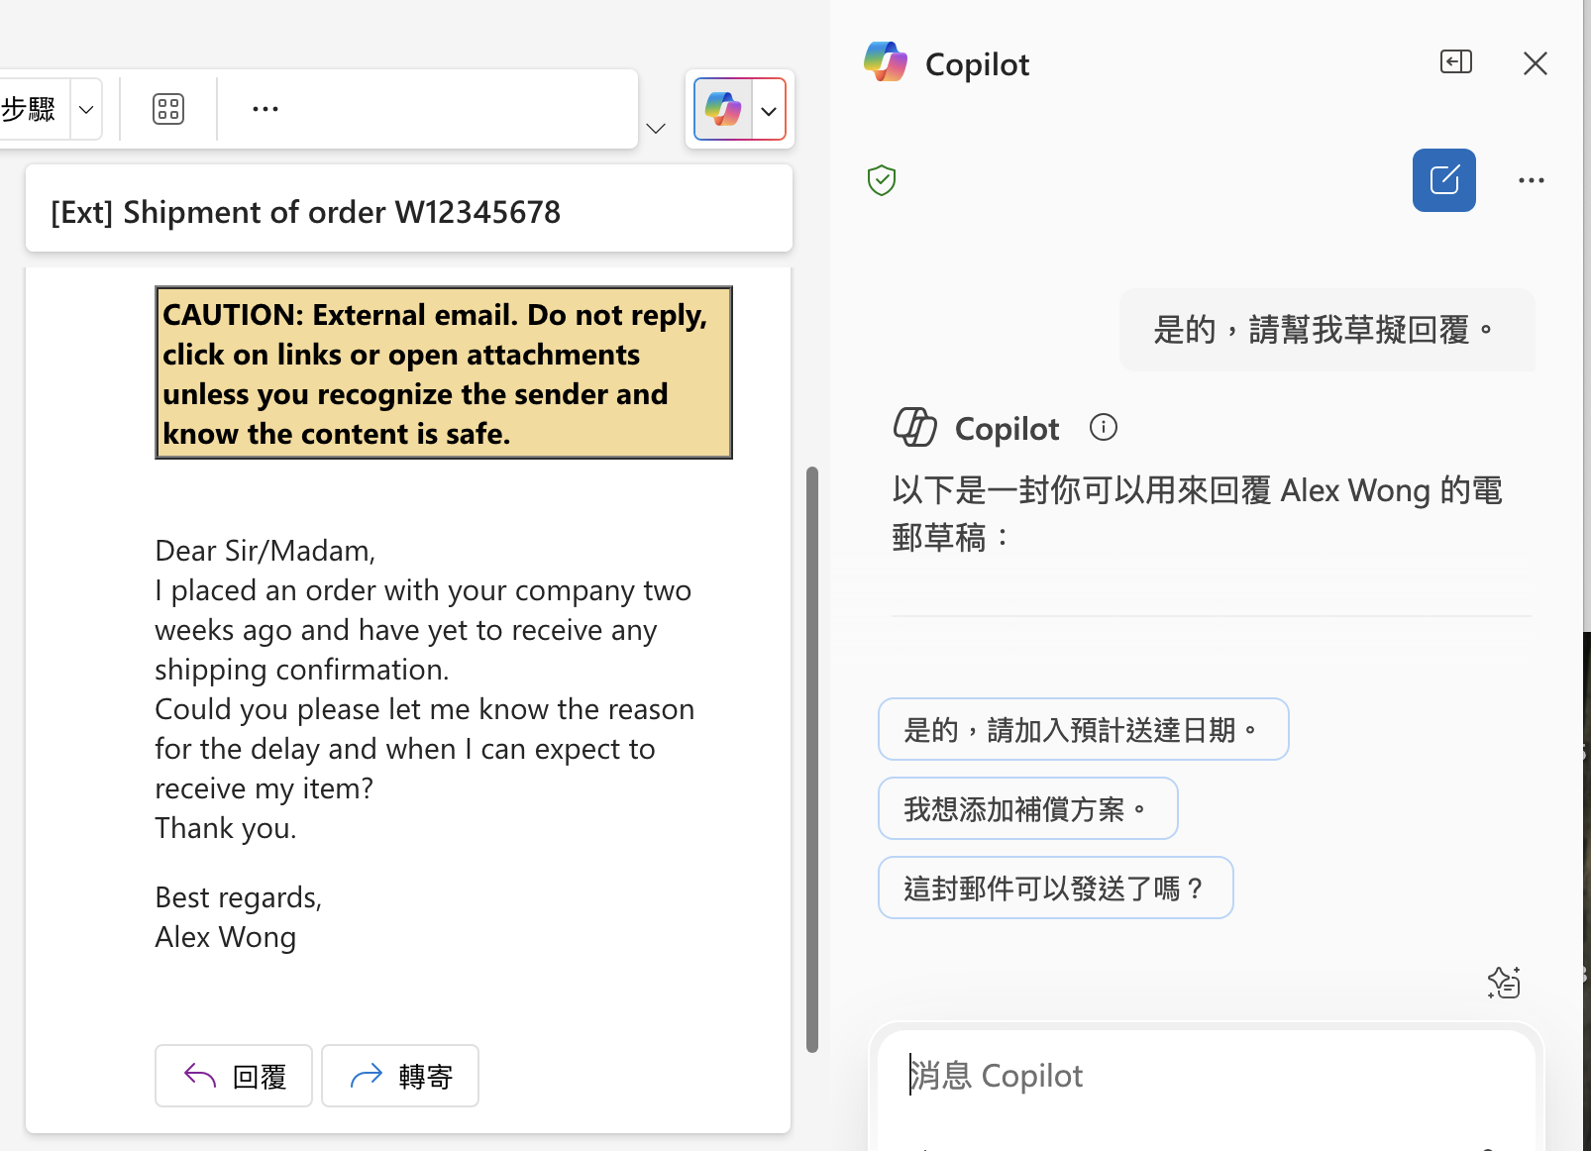The image size is (1591, 1151).
Task: Click the green shield protection icon
Action: coord(882,180)
